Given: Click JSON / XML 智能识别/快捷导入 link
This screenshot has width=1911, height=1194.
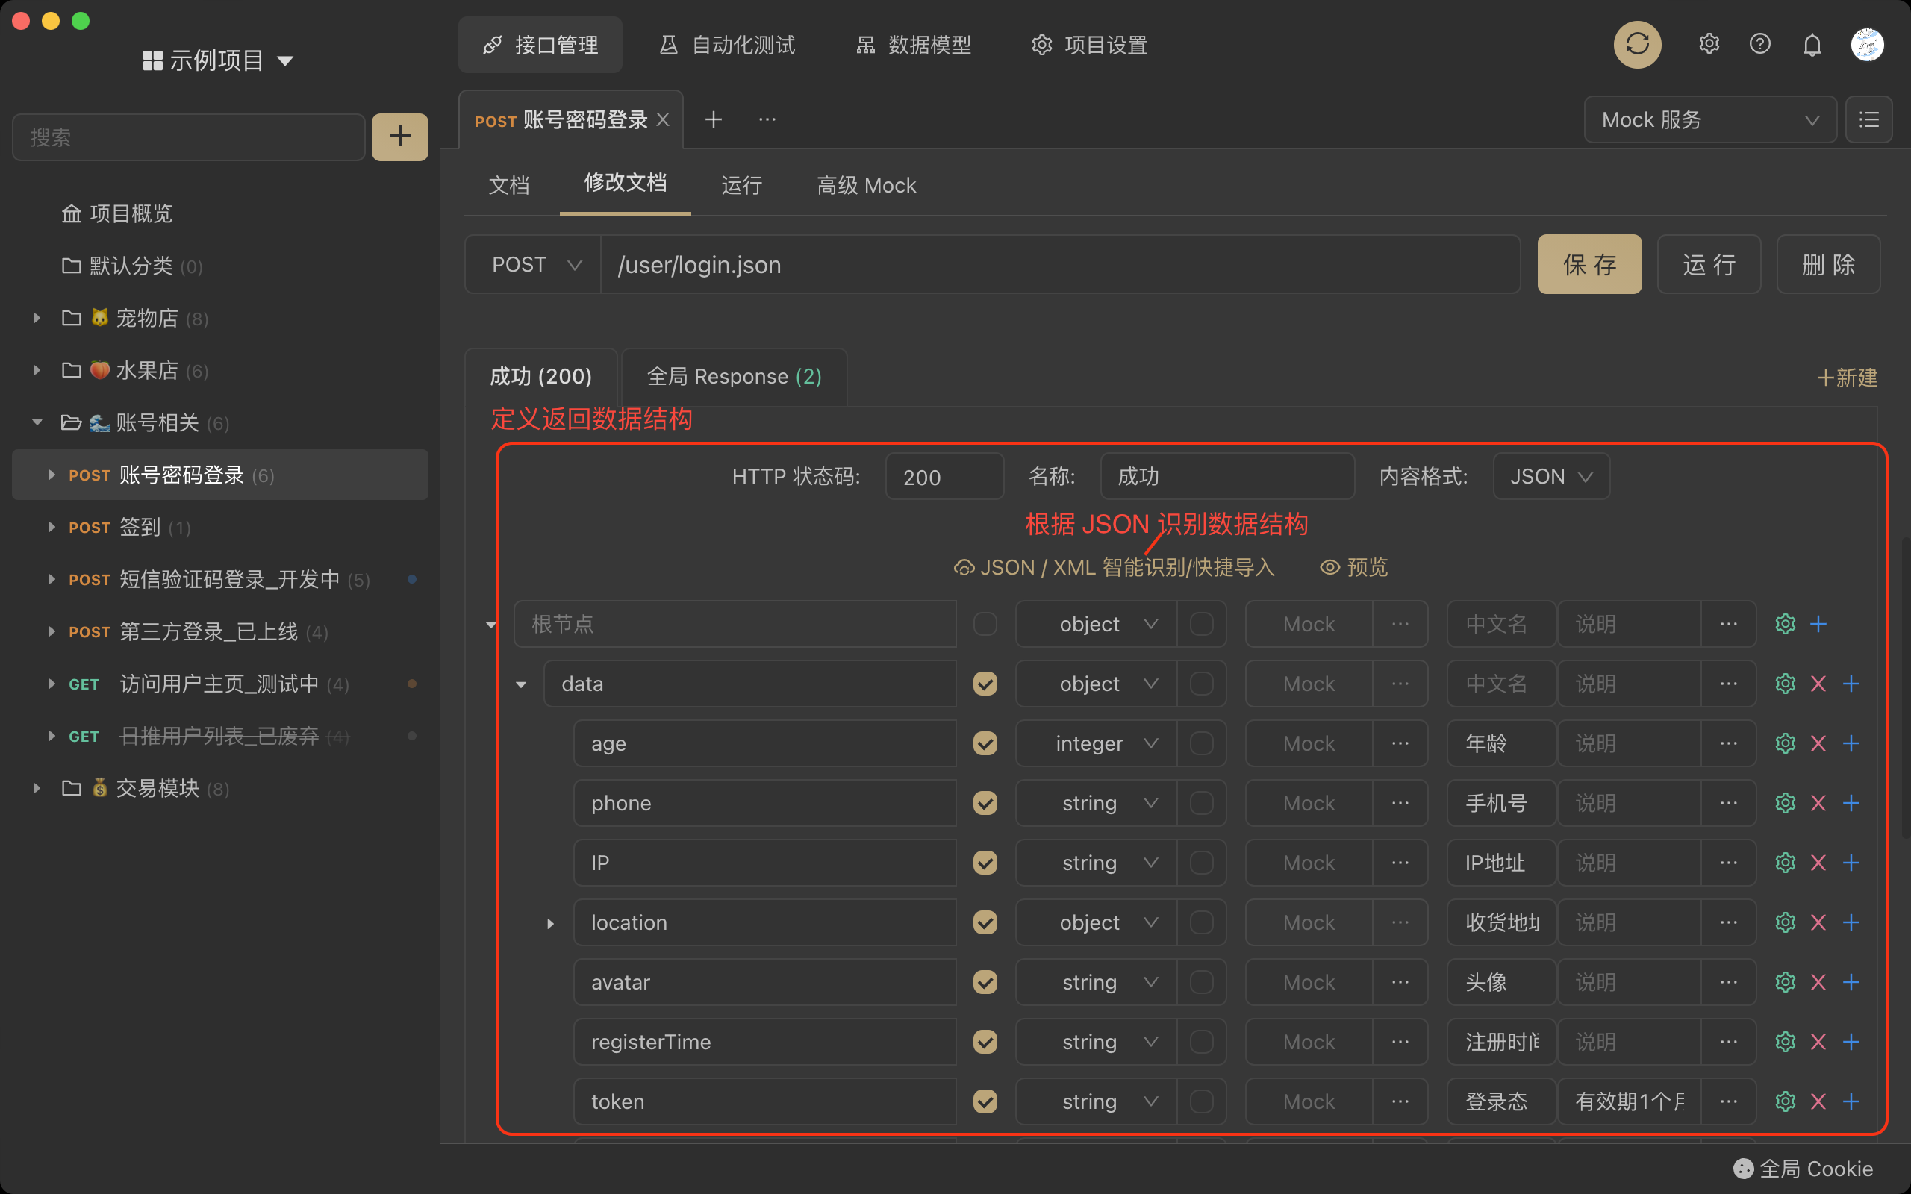Looking at the screenshot, I should (x=1115, y=568).
